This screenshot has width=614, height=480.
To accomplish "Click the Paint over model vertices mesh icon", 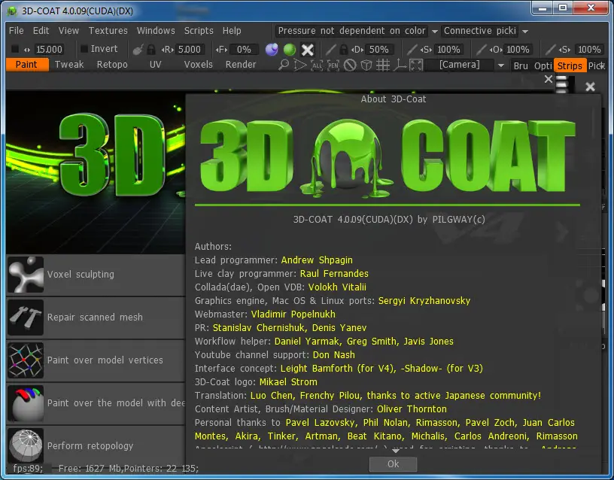I will pyautogui.click(x=26, y=360).
